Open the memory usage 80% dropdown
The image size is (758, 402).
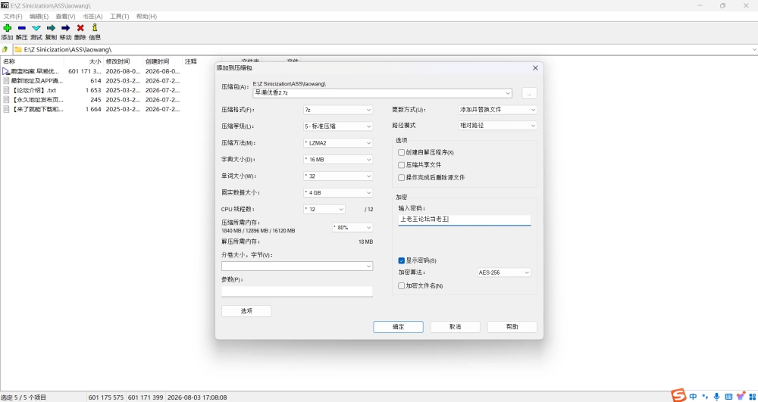pos(352,227)
